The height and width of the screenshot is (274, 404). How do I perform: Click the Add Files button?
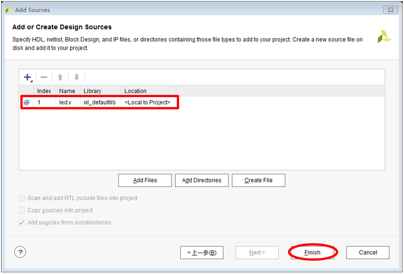pyautogui.click(x=145, y=180)
